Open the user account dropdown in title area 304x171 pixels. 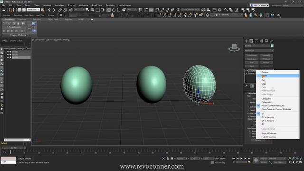259,5
